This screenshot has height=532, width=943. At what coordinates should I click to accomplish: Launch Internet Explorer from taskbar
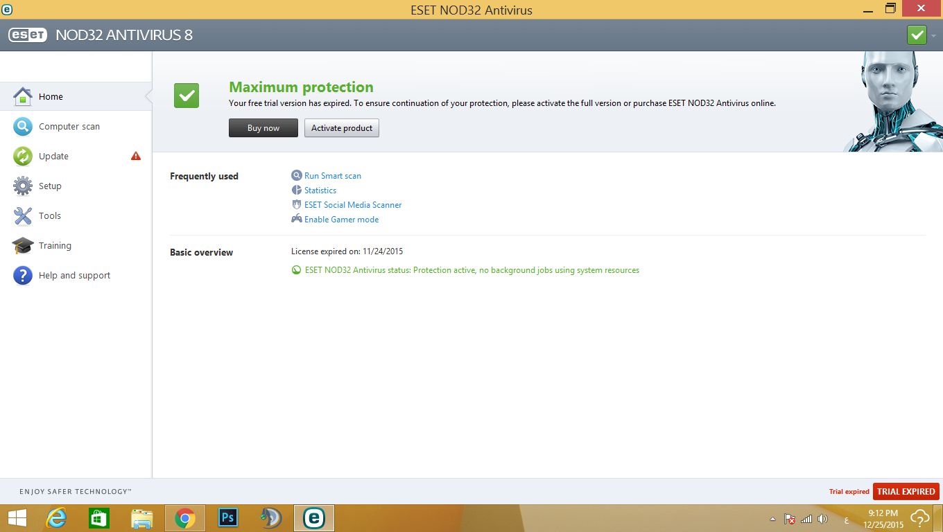[56, 518]
